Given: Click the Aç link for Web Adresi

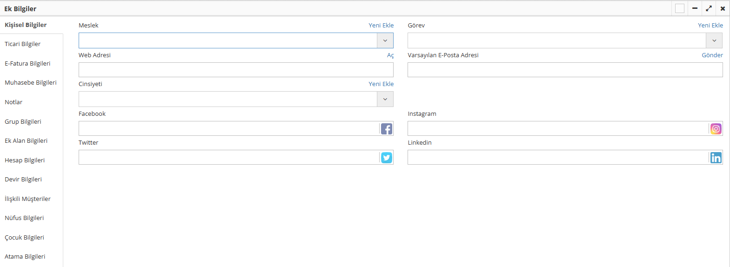Looking at the screenshot, I should (x=390, y=55).
